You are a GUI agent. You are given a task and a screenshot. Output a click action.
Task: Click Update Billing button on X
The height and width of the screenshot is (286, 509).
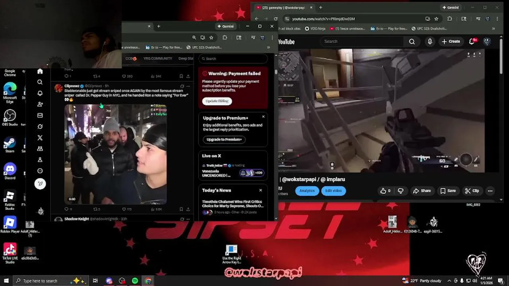217,101
